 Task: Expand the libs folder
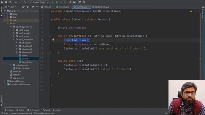point(8,17)
